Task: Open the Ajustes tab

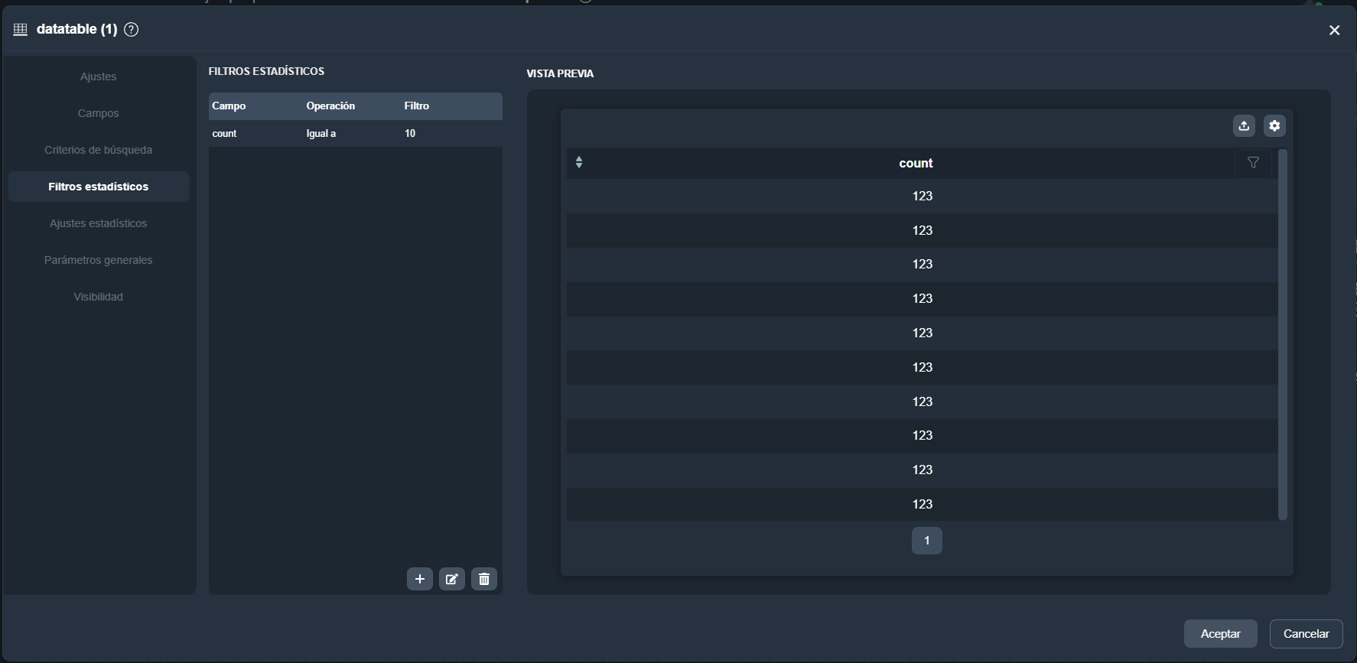Action: [99, 76]
